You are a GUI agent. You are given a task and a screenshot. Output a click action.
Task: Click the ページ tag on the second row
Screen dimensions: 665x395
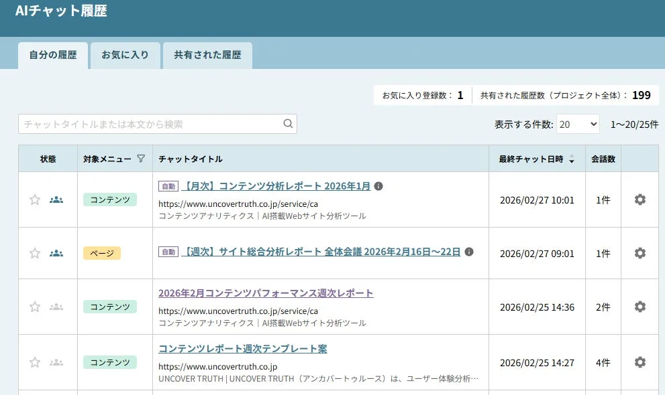point(101,252)
